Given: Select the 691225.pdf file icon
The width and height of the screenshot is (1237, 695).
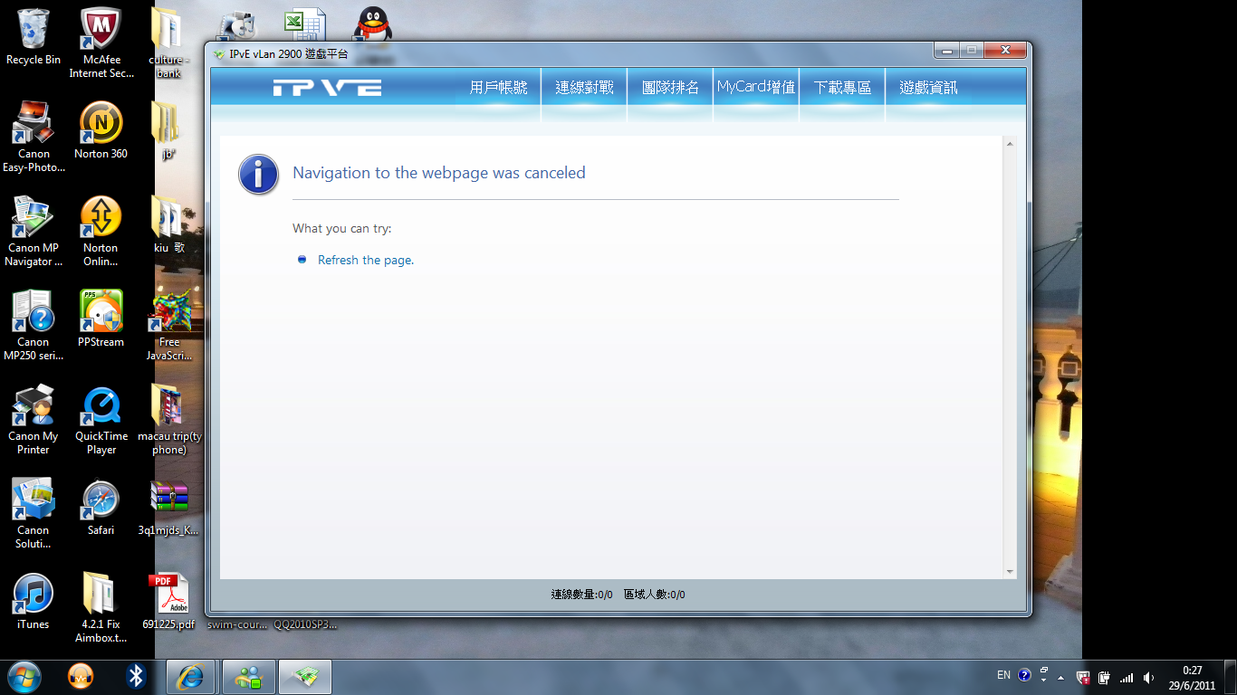Looking at the screenshot, I should pos(168,602).
